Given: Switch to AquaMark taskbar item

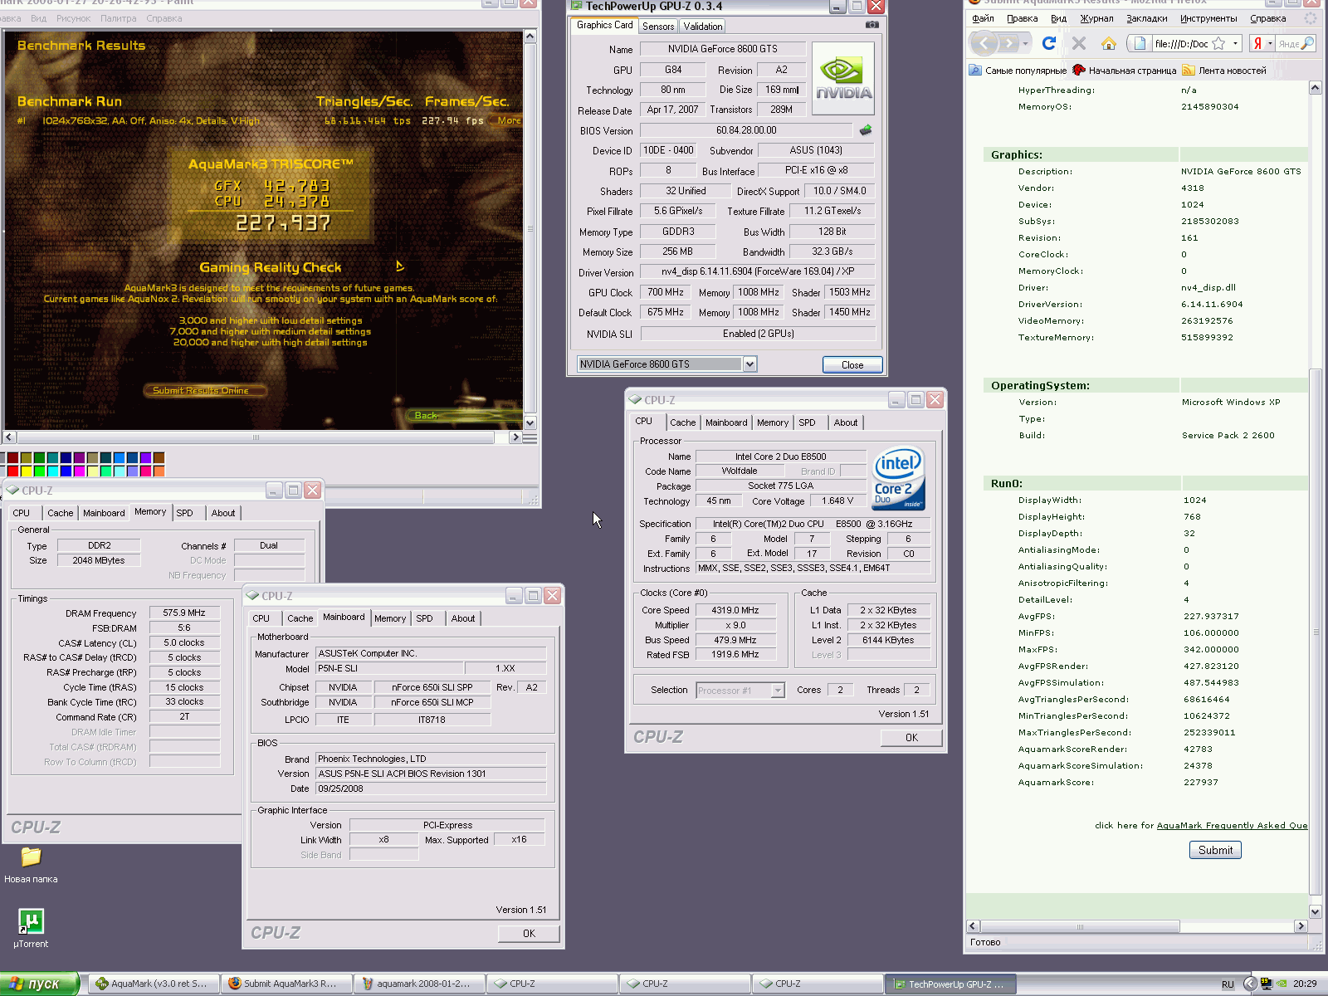Looking at the screenshot, I should 154,984.
